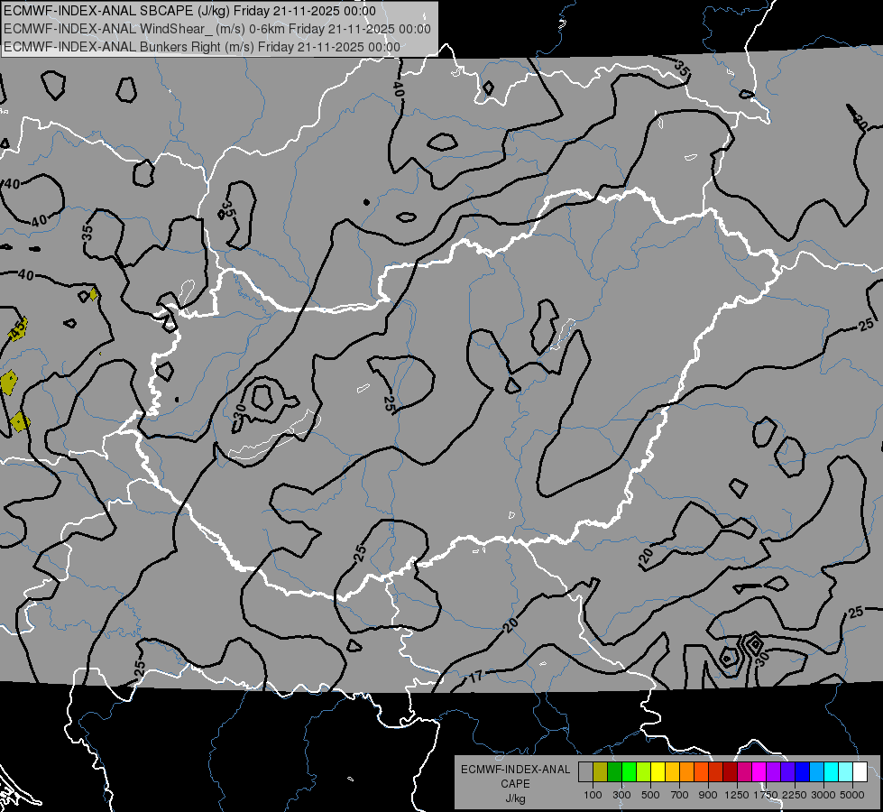Click the 3000 legend value
883x812 pixels.
[x=823, y=795]
